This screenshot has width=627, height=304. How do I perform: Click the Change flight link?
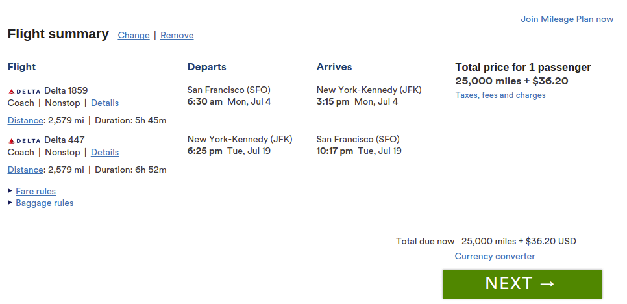[x=134, y=35]
